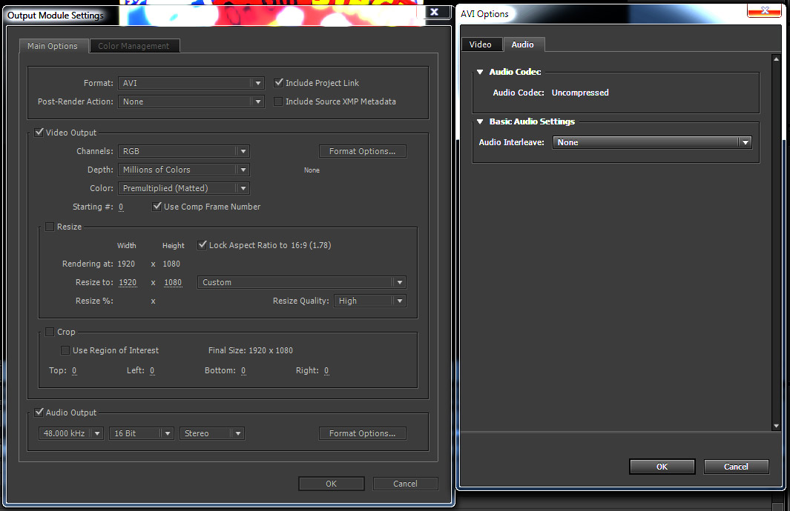Switch to the Main Options tab
This screenshot has width=790, height=511.
tap(53, 46)
